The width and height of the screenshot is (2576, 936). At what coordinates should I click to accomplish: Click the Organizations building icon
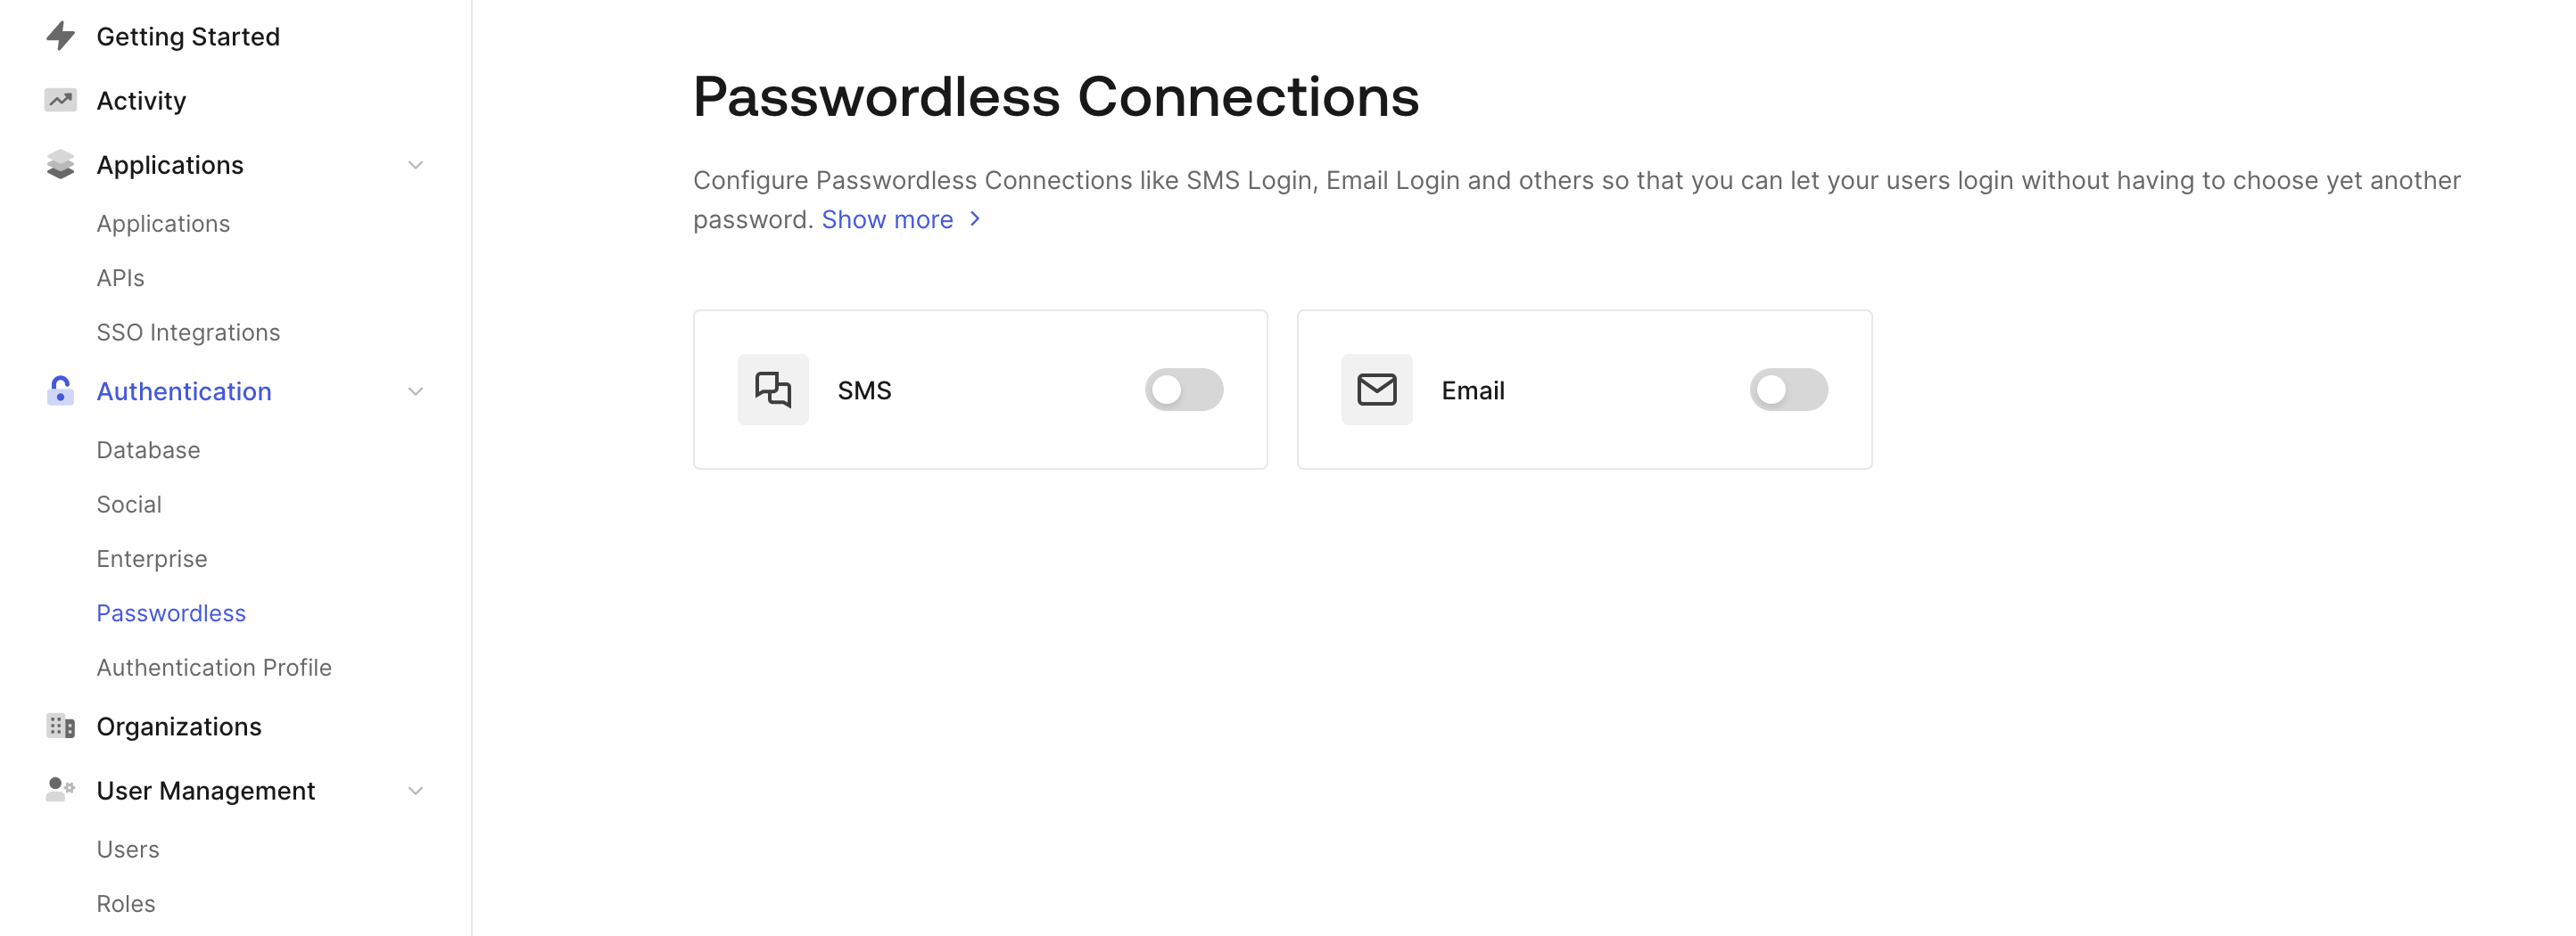[x=61, y=727]
